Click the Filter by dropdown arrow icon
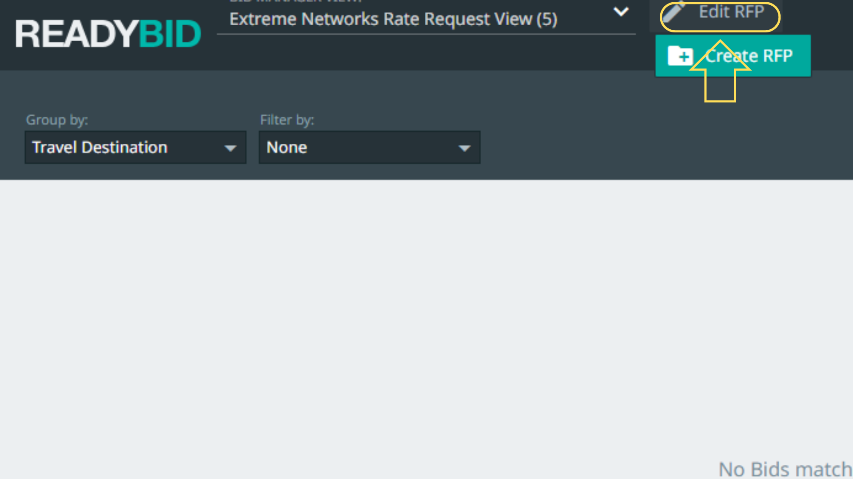This screenshot has width=853, height=479. (464, 148)
